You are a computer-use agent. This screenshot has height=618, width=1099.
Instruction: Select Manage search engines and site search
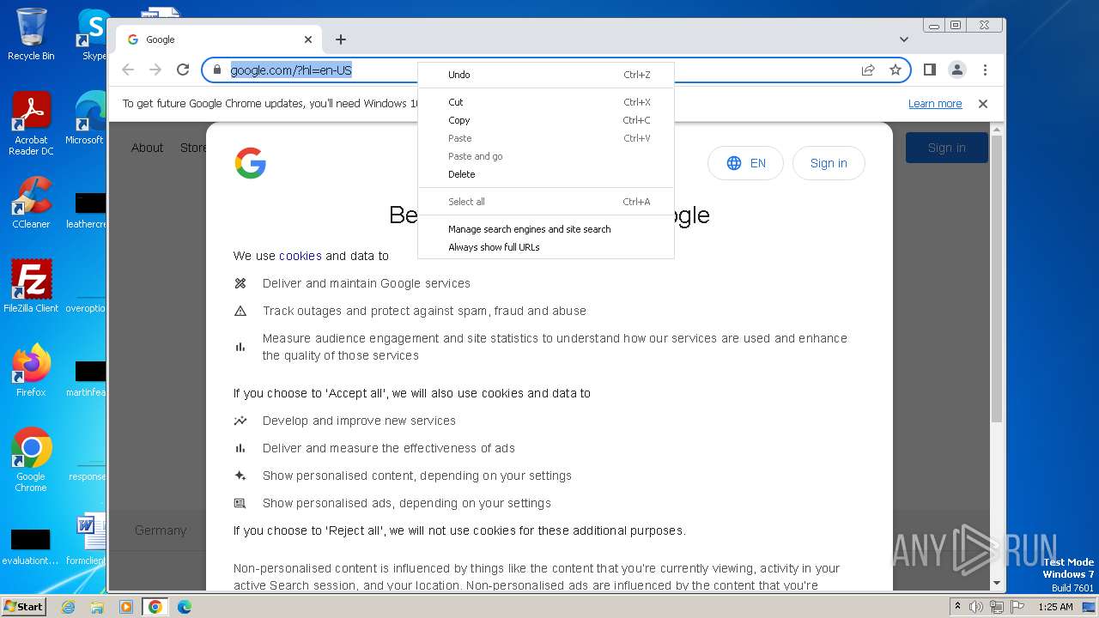pyautogui.click(x=546, y=229)
